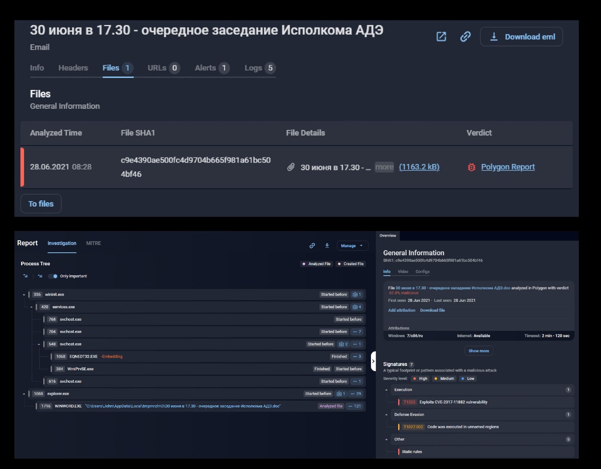This screenshot has width=601, height=469.
Task: Toggle the Analyzed File legend filter
Action: [x=316, y=264]
